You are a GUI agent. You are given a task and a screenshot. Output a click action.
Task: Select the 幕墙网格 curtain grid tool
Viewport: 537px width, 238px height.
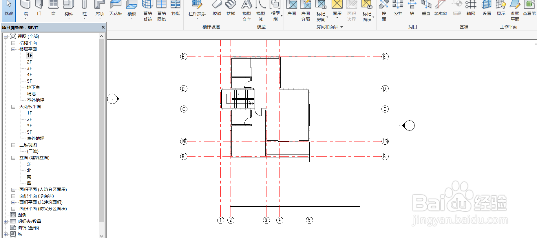[x=162, y=11]
